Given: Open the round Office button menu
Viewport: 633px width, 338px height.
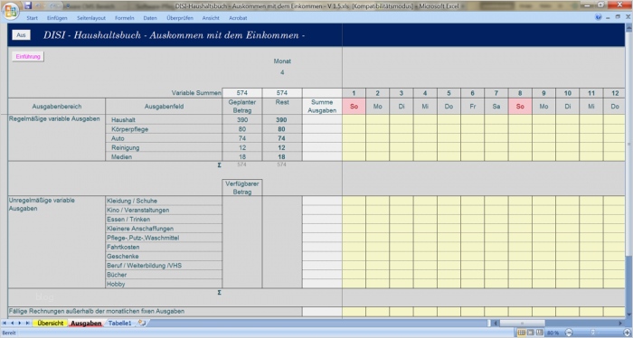Looking at the screenshot, I should [x=11, y=11].
